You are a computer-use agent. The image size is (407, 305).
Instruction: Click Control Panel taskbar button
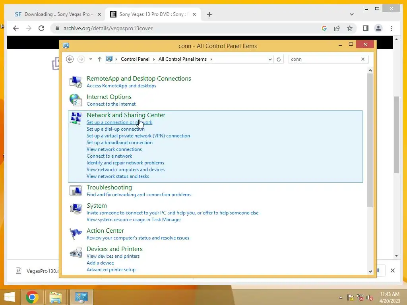[x=81, y=297]
